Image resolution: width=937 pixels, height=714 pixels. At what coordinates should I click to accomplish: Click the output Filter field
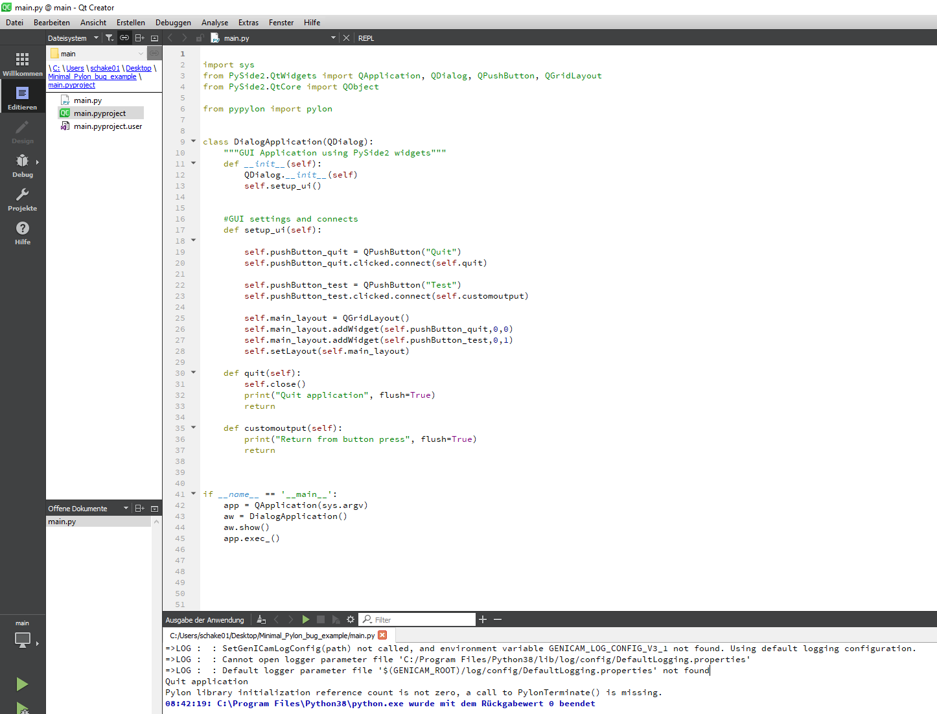point(418,620)
